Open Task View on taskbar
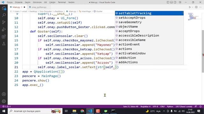The width and height of the screenshot is (204, 114). (x=66, y=111)
